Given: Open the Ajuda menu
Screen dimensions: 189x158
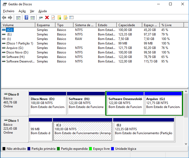Looking at the screenshot, I should pyautogui.click(x=42, y=11).
